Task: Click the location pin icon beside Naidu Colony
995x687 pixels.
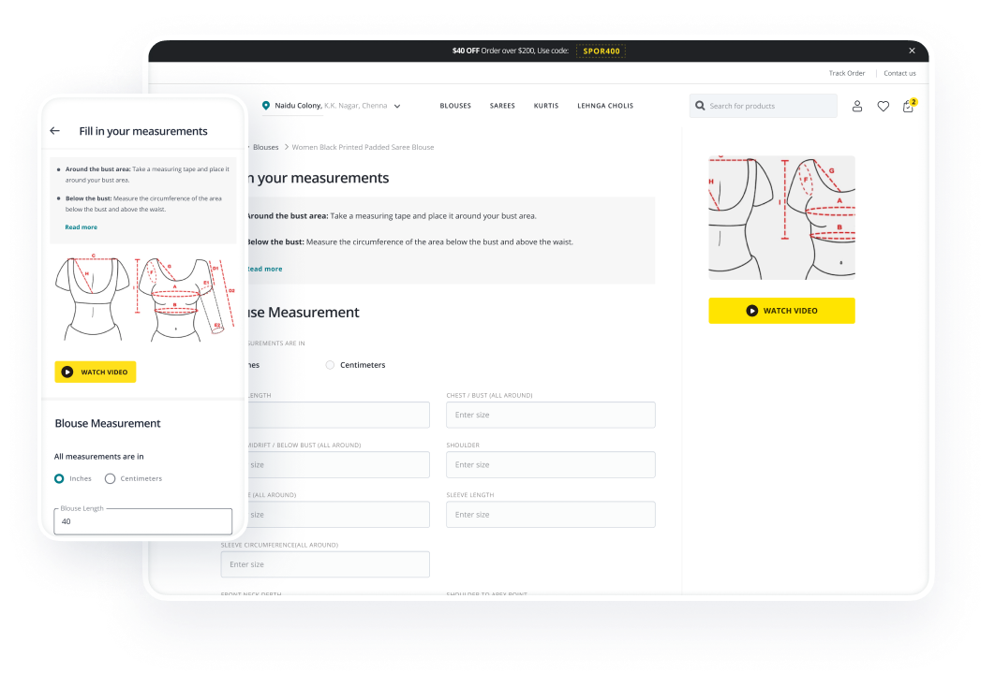Action: point(266,106)
